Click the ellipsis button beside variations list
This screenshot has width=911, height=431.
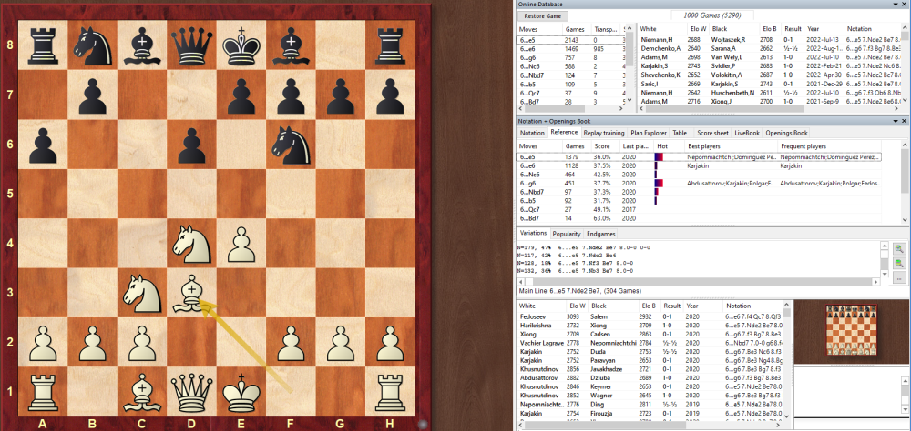[899, 279]
